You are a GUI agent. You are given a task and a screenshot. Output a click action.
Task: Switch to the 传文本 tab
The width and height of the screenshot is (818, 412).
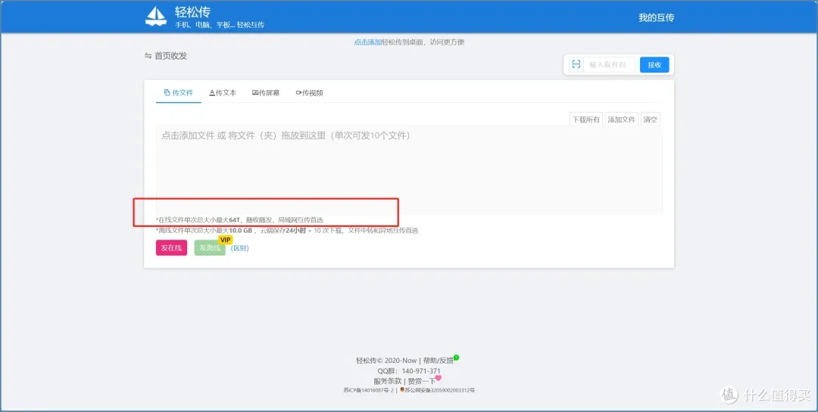pos(223,93)
